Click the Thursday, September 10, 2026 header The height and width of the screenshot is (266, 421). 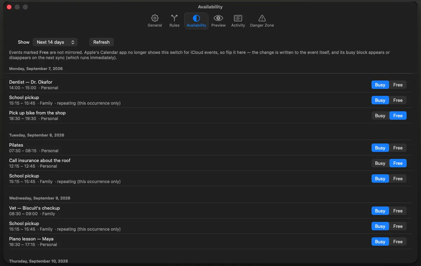[39, 261]
